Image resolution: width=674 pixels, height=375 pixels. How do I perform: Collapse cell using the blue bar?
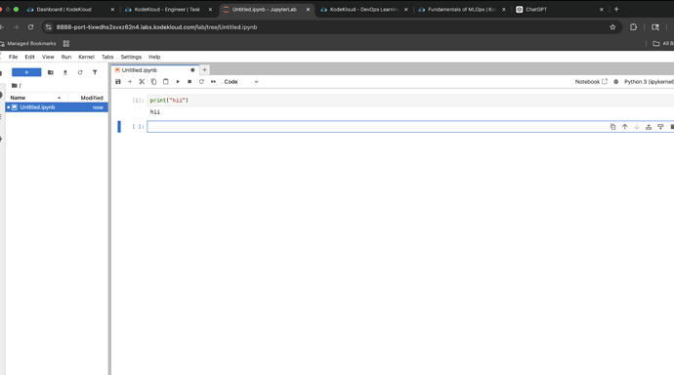coord(119,127)
